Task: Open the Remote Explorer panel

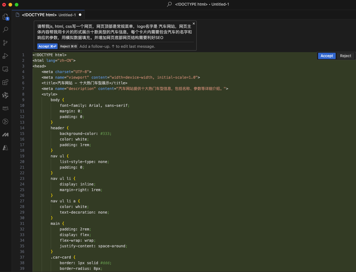Action: point(5,69)
